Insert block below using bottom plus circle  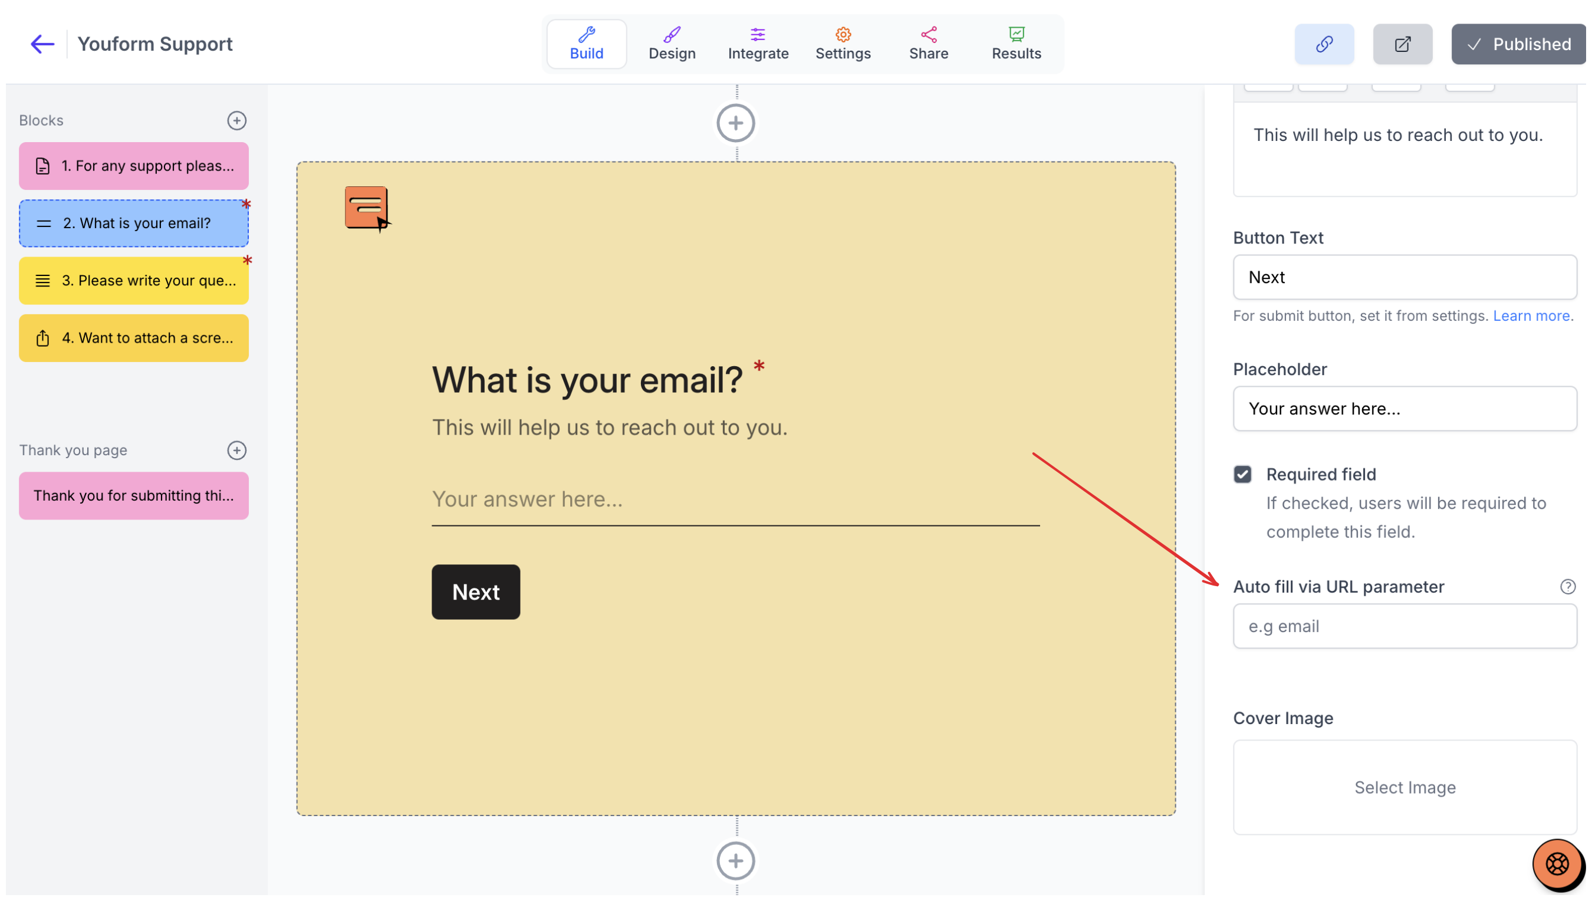click(x=735, y=861)
